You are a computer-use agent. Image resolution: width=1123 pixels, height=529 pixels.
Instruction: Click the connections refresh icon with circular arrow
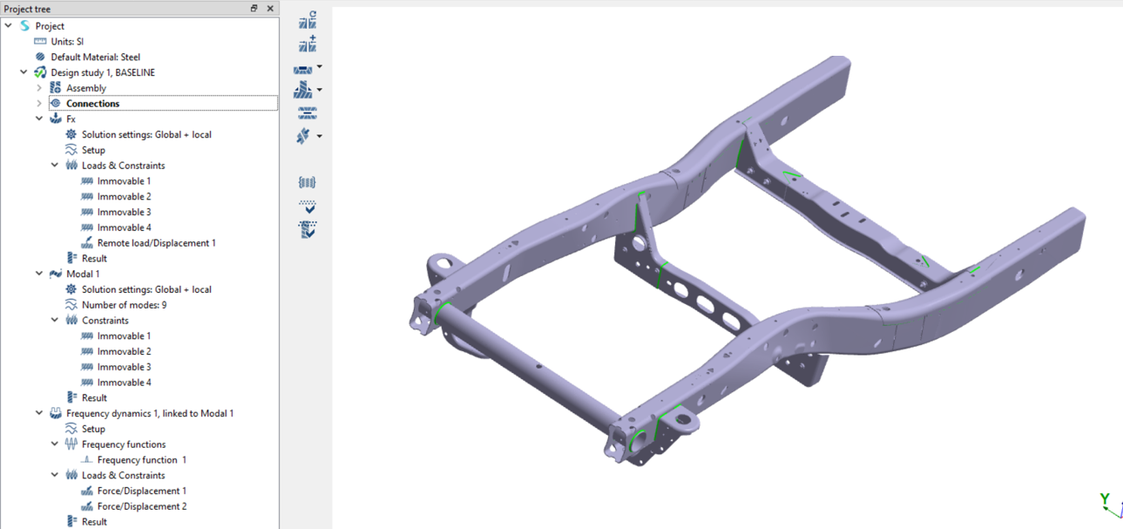[308, 21]
